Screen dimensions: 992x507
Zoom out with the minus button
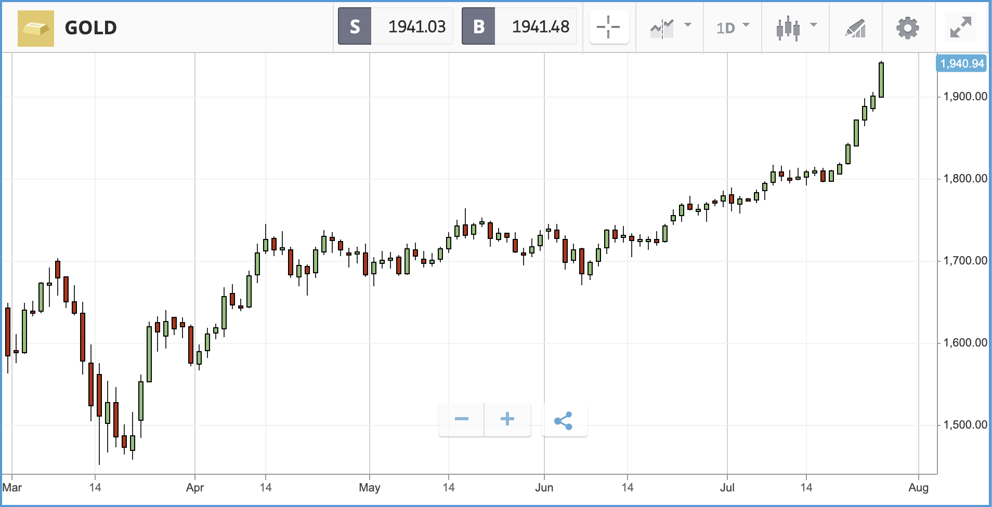click(461, 419)
